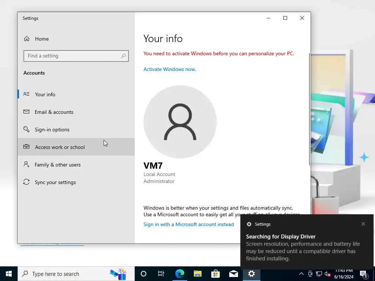Click the Your info person-list icon

(26, 94)
